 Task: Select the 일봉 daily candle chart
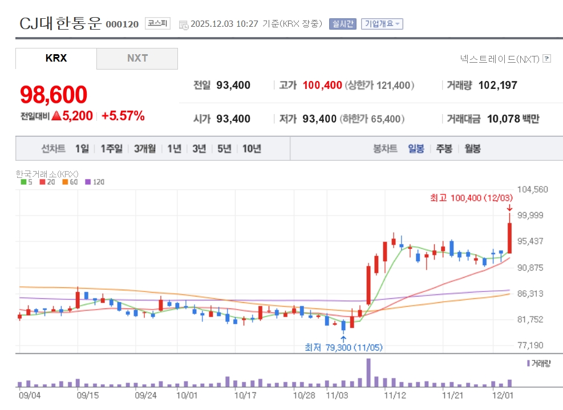416,148
